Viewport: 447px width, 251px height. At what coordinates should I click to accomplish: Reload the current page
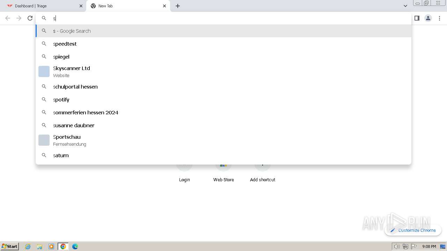(30, 18)
